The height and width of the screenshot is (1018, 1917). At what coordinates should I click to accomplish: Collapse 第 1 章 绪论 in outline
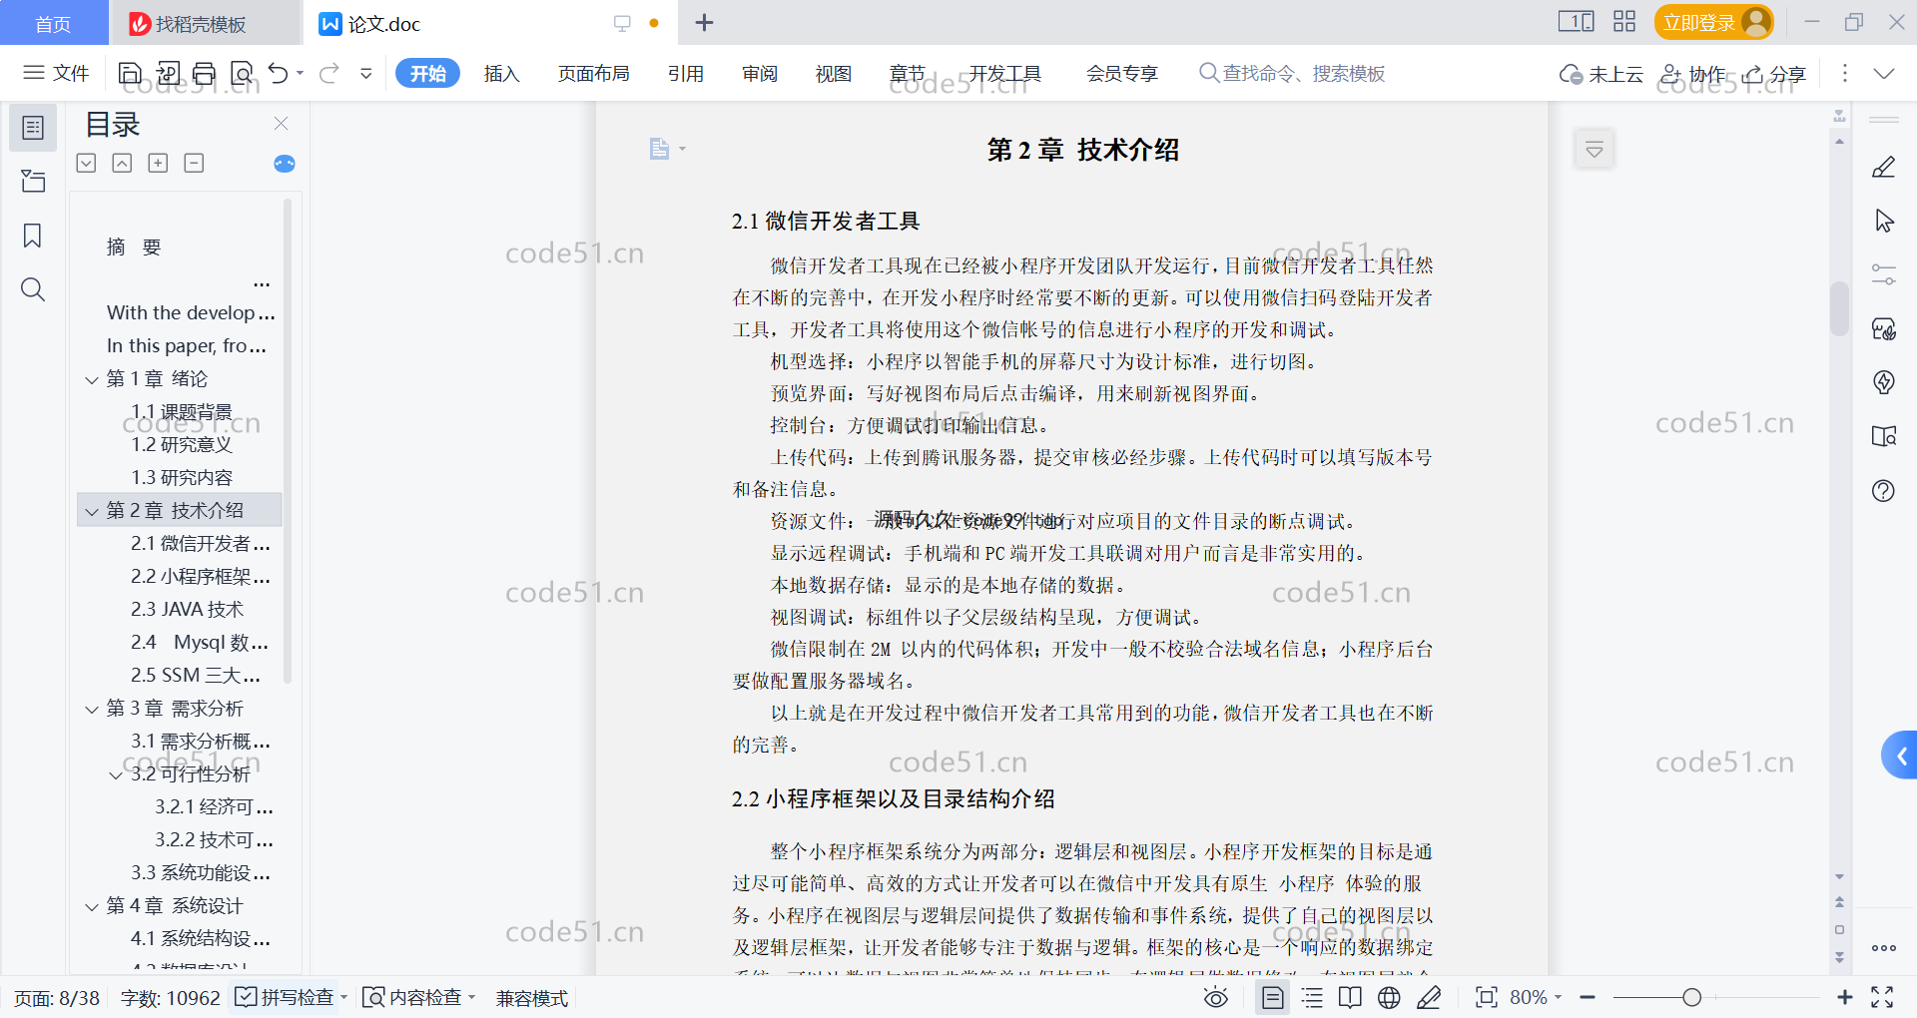pos(92,379)
